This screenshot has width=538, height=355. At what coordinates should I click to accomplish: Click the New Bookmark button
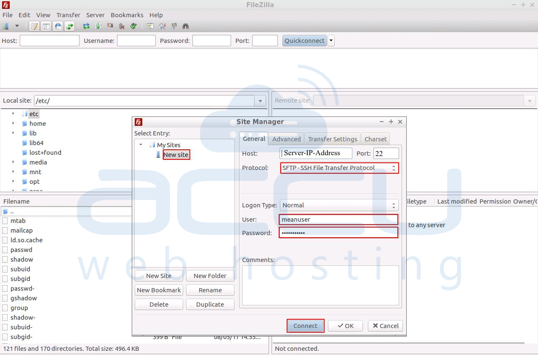[x=159, y=290]
